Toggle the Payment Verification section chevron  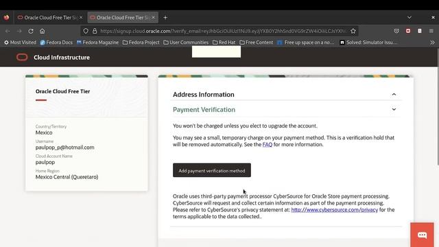click(394, 110)
